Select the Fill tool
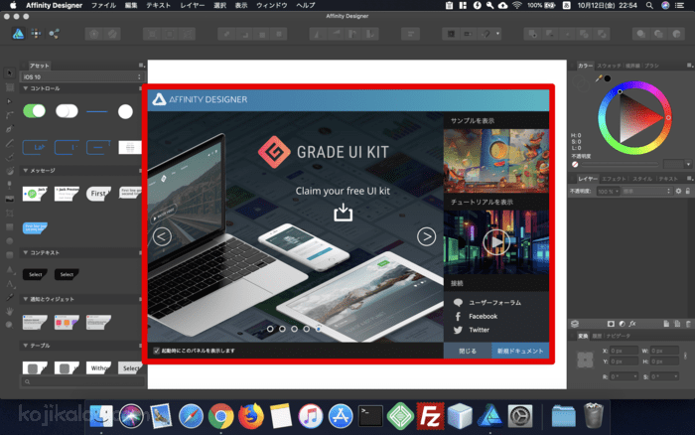695x435 pixels. click(x=9, y=171)
